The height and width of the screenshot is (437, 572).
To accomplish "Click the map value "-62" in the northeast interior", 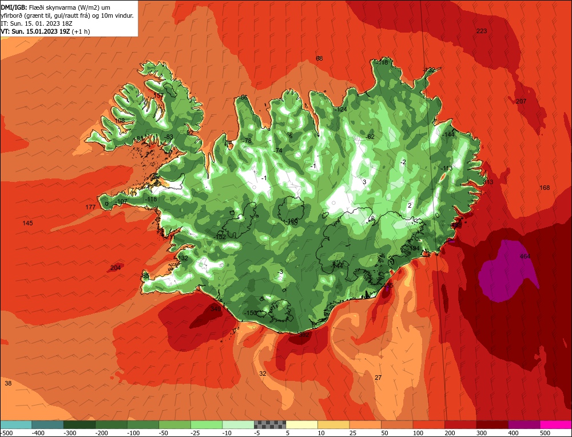I will coord(370,137).
